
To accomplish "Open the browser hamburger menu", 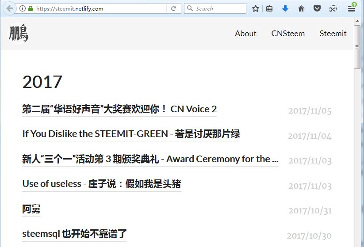I will click(352, 8).
